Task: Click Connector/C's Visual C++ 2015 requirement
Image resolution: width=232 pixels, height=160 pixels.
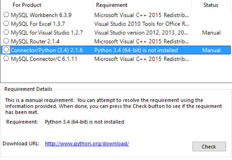Action: coord(142,59)
